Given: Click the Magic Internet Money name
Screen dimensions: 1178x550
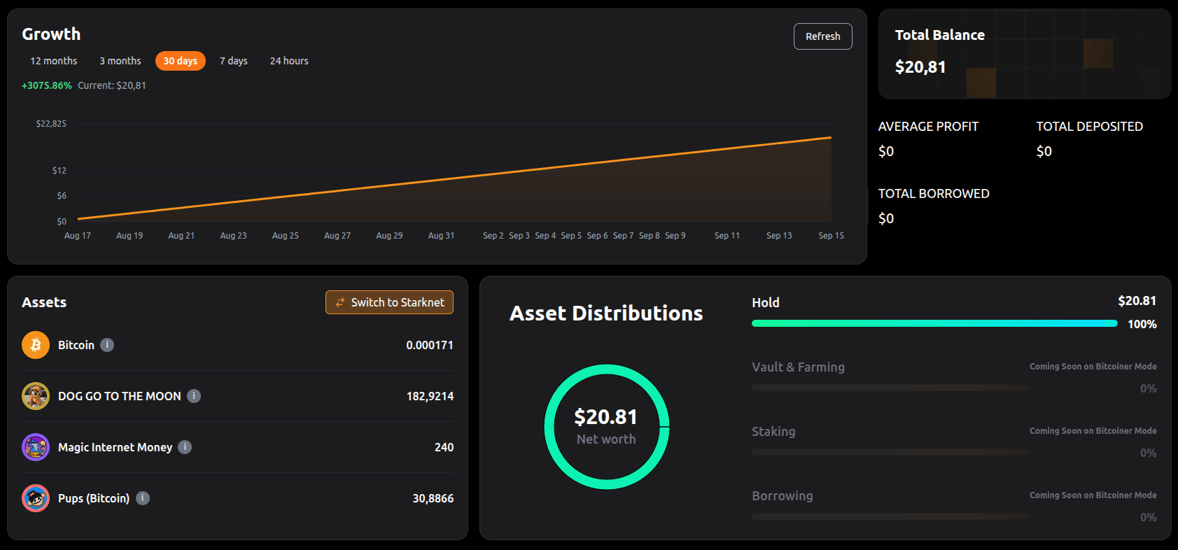Looking at the screenshot, I should pyautogui.click(x=115, y=447).
